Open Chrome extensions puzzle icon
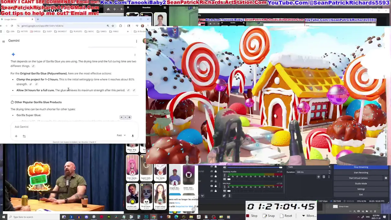The height and width of the screenshot is (220, 391). [120, 26]
